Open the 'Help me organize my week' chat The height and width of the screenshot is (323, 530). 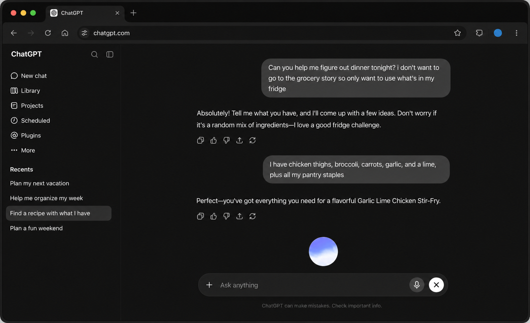point(46,198)
